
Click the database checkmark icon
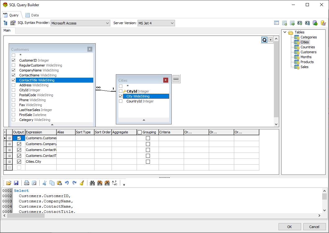point(323,23)
